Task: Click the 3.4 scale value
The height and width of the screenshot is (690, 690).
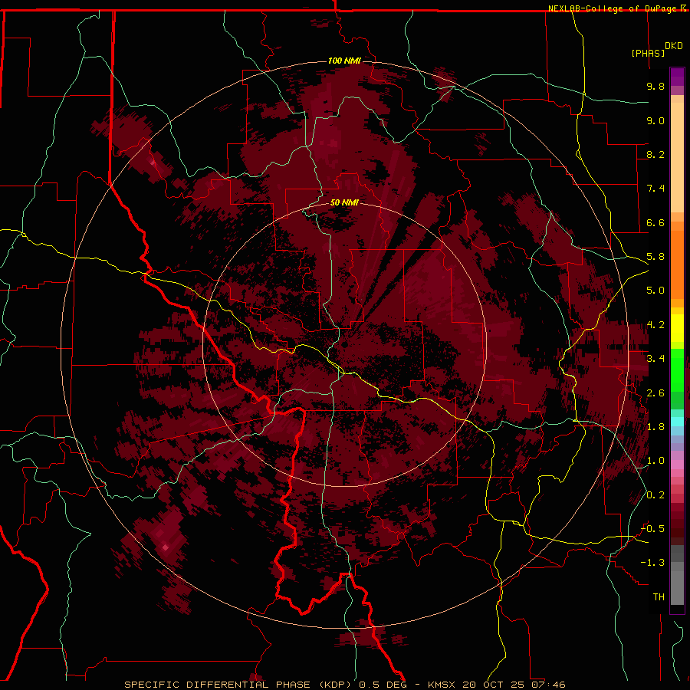Action: [655, 359]
